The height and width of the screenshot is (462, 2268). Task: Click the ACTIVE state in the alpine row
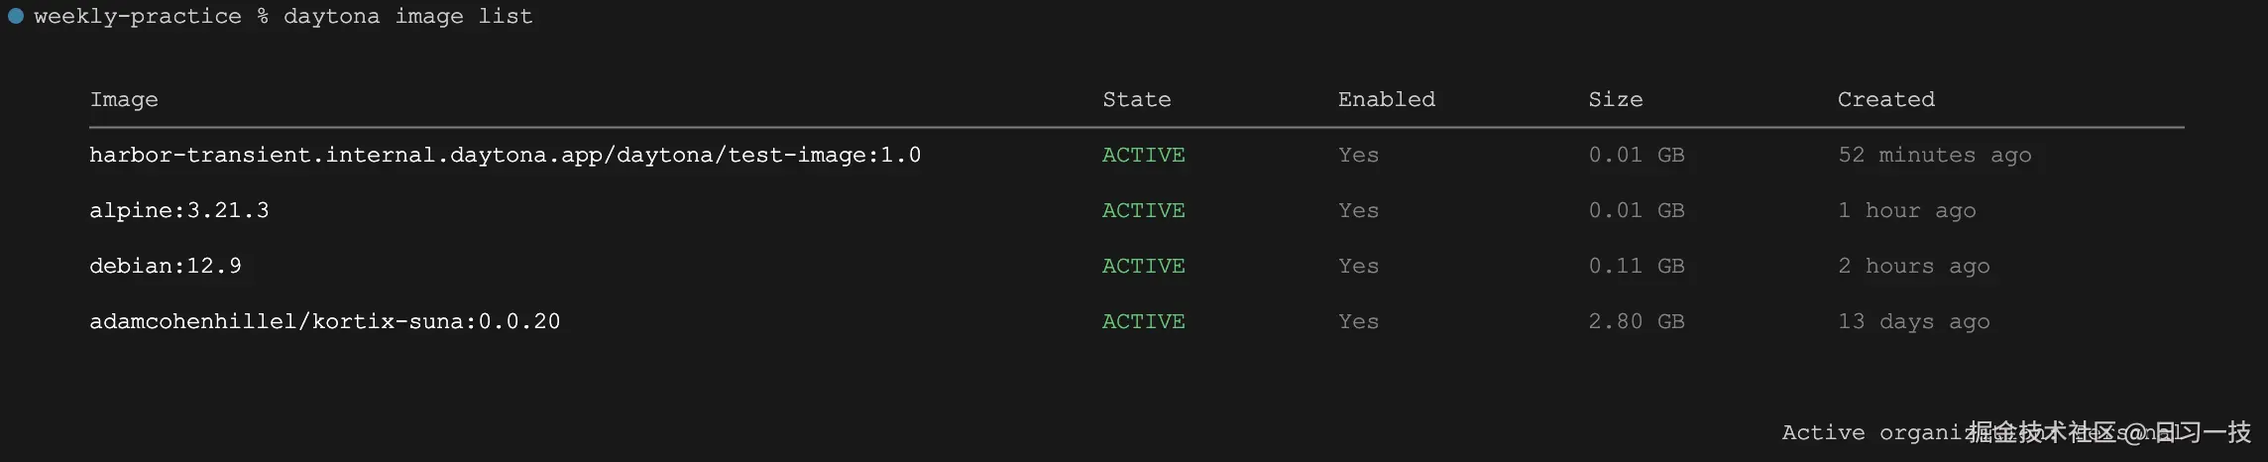(1143, 210)
